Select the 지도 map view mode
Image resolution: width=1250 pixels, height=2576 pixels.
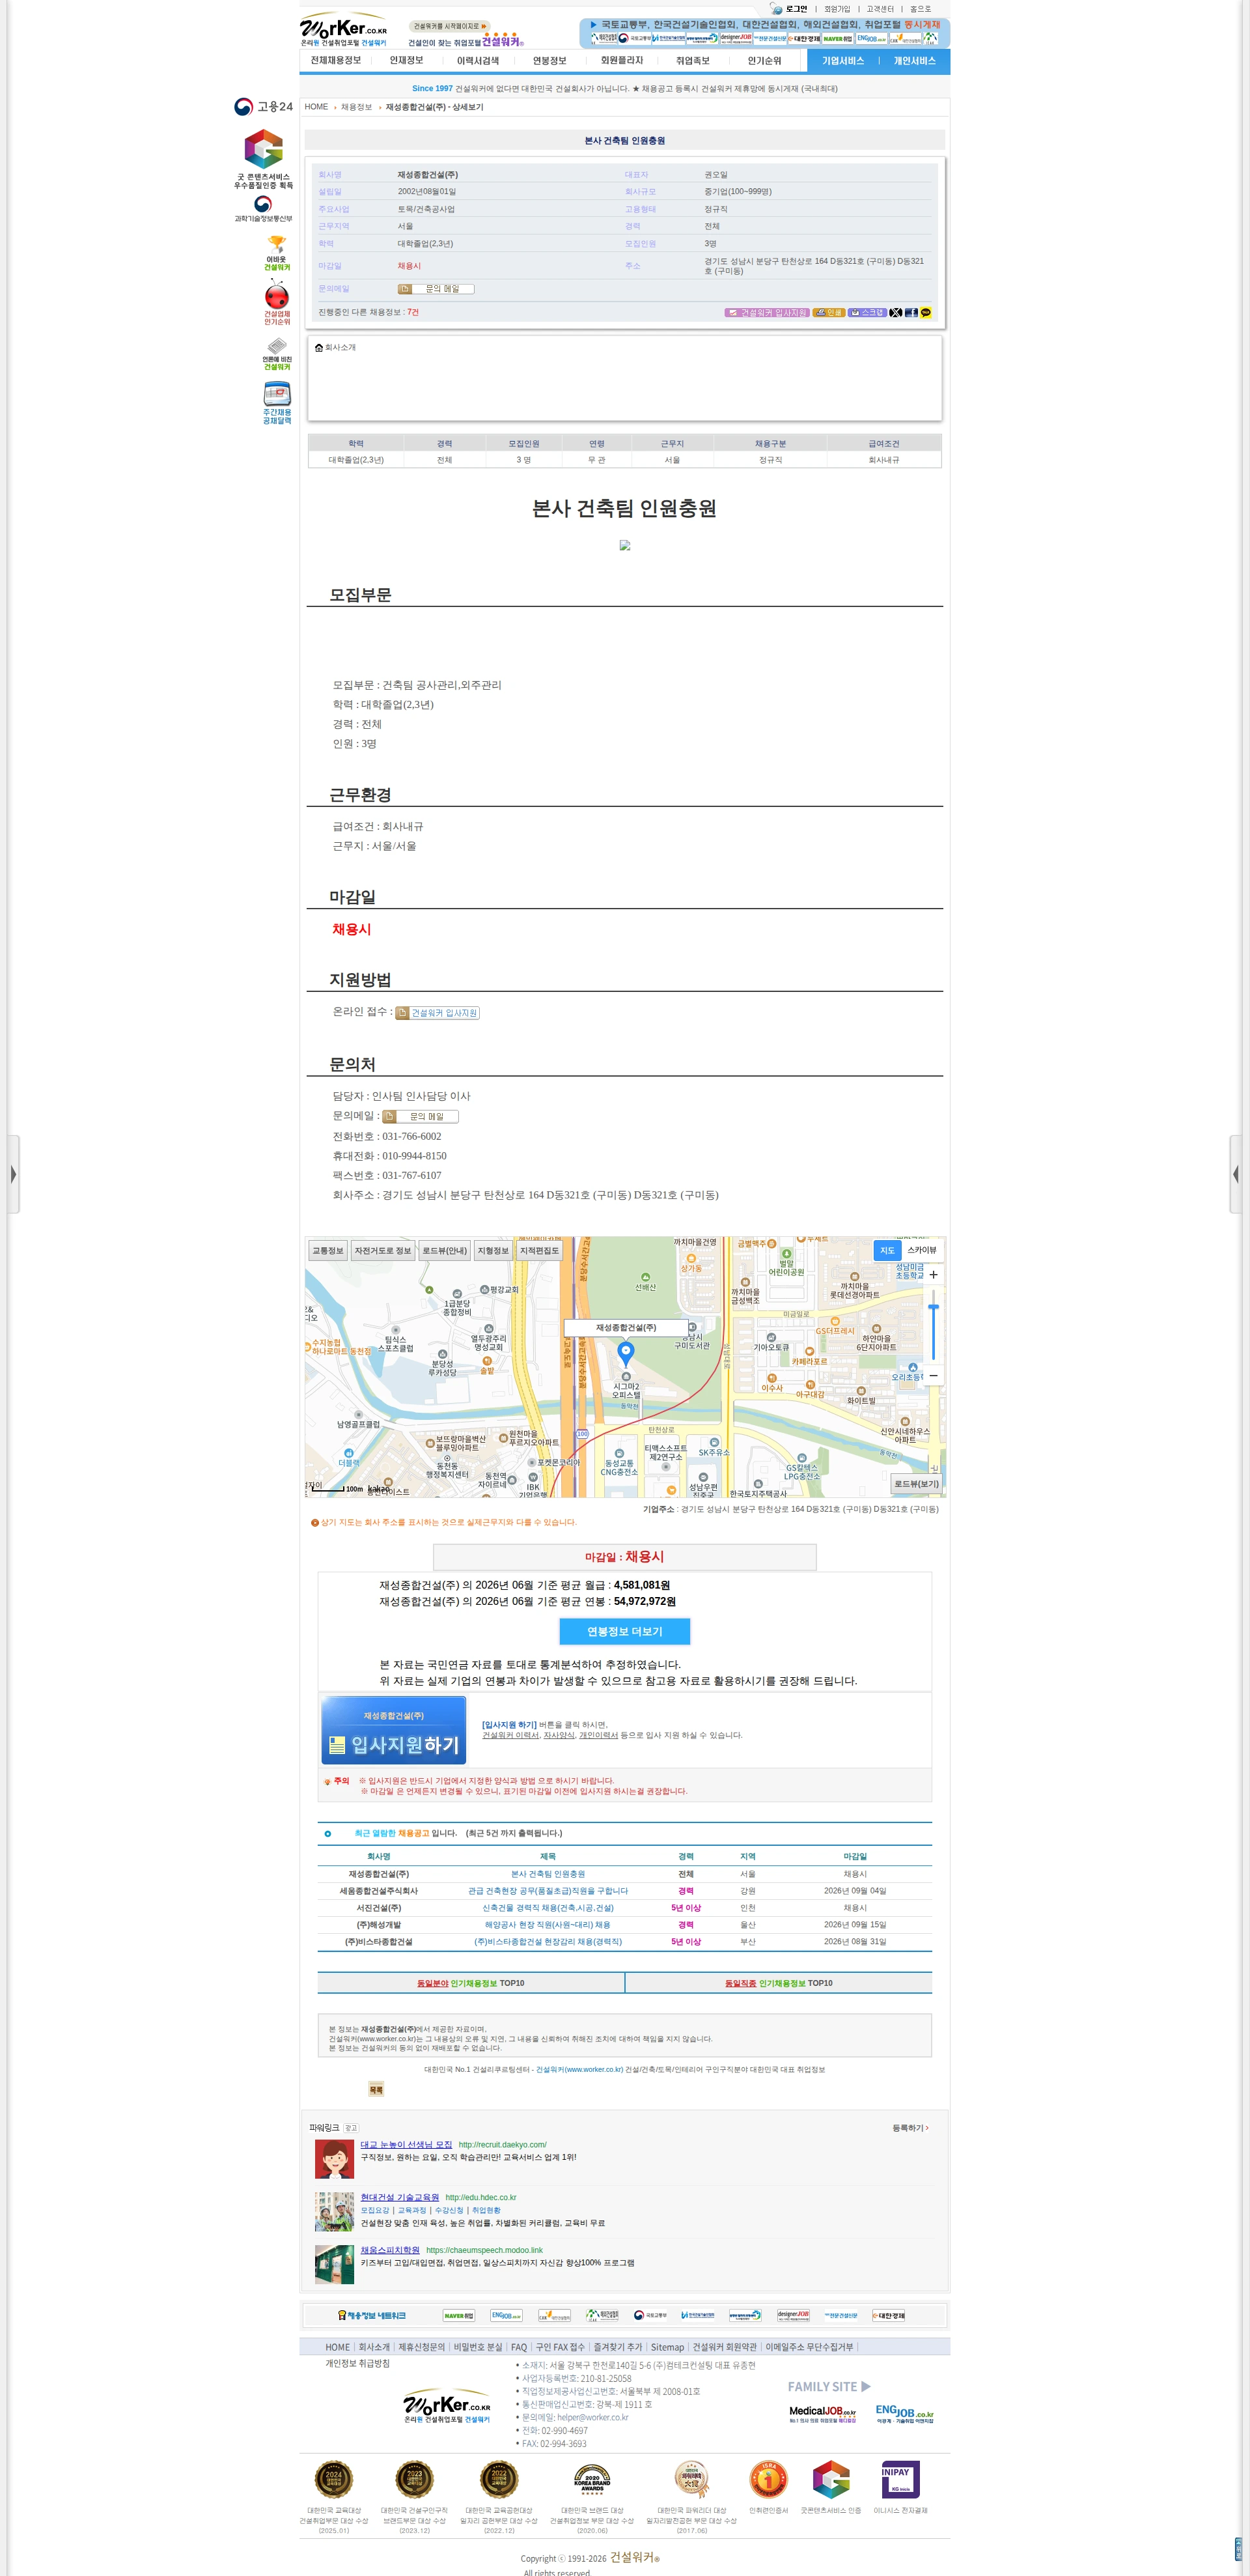(887, 1250)
